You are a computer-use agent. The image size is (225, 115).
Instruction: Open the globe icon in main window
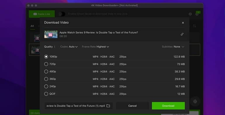click(x=195, y=101)
